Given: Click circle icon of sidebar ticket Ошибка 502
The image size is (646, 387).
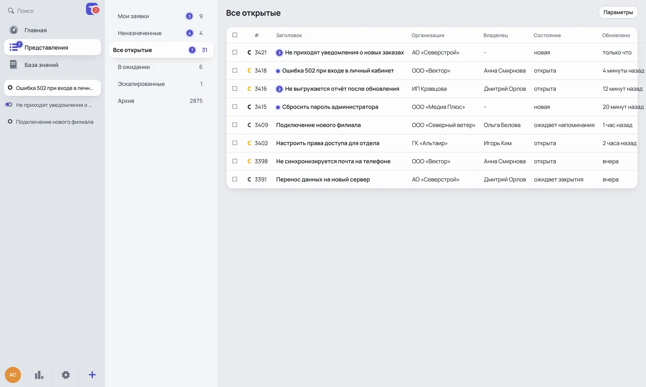Looking at the screenshot, I should (10, 88).
